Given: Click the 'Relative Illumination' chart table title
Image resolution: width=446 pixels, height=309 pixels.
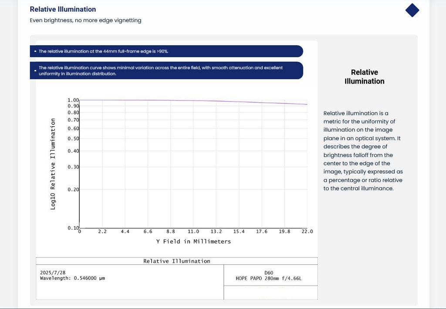Looking at the screenshot, I should tap(176, 261).
